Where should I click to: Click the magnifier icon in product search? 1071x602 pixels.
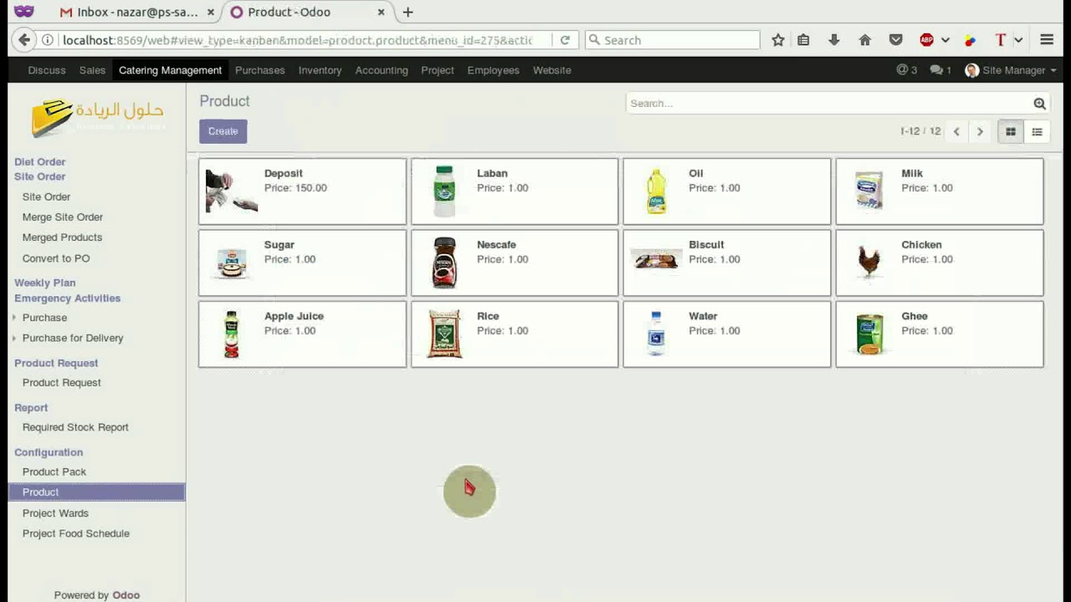tap(1039, 104)
